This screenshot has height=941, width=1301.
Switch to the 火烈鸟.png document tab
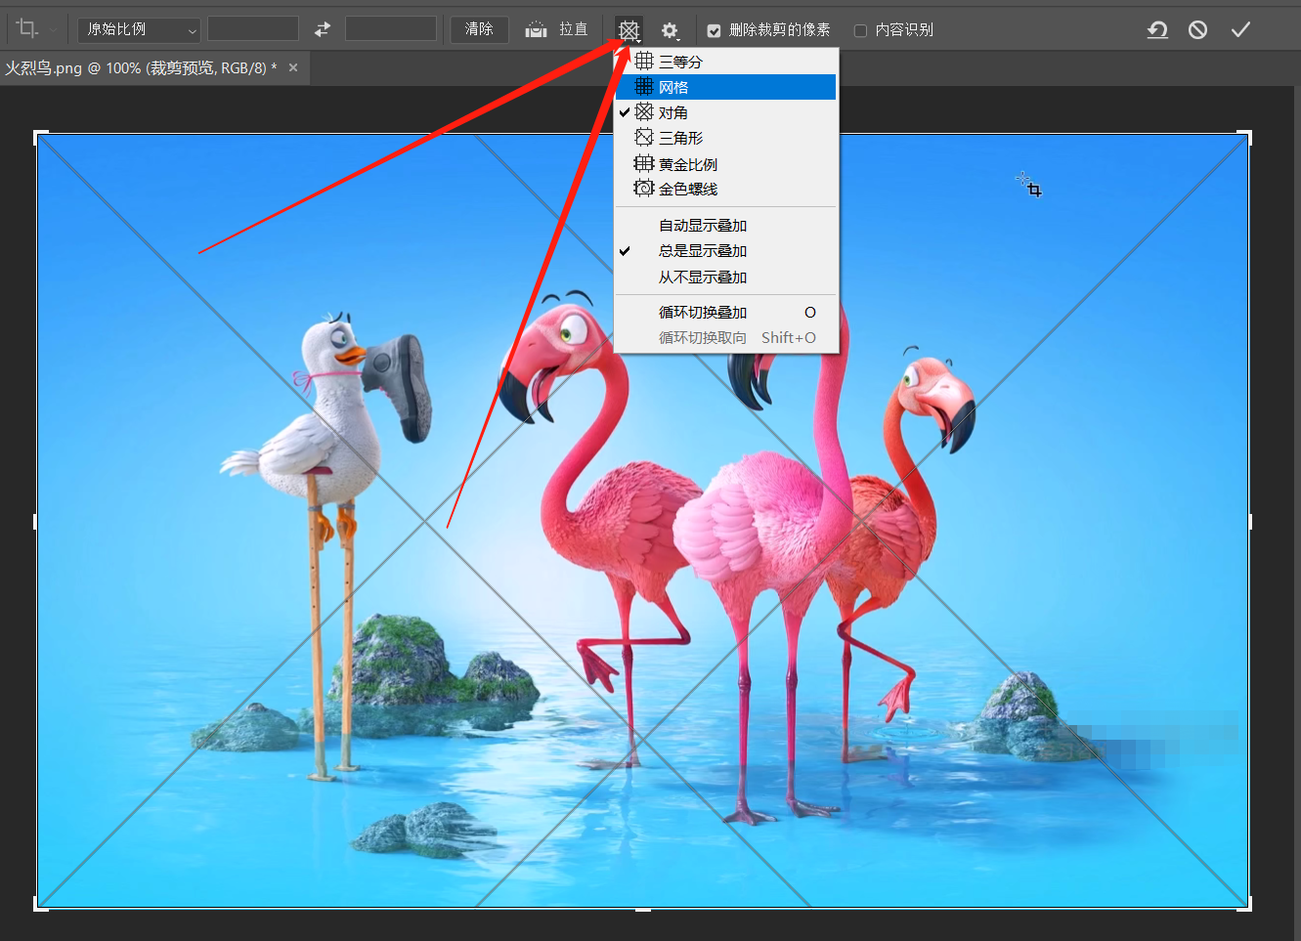point(141,68)
